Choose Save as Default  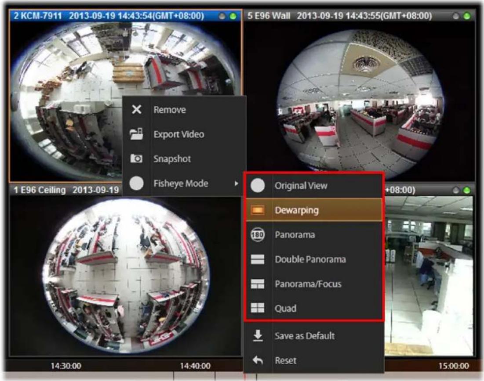pyautogui.click(x=314, y=336)
